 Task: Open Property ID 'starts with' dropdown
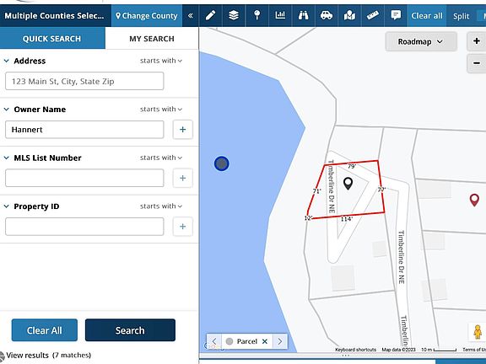pos(161,206)
